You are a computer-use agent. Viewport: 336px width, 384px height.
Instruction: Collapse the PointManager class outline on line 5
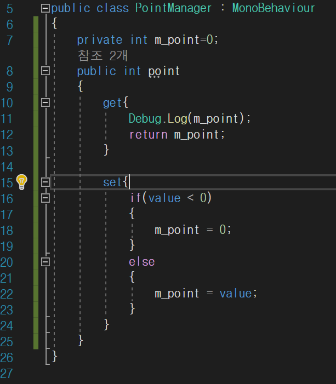pos(45,8)
